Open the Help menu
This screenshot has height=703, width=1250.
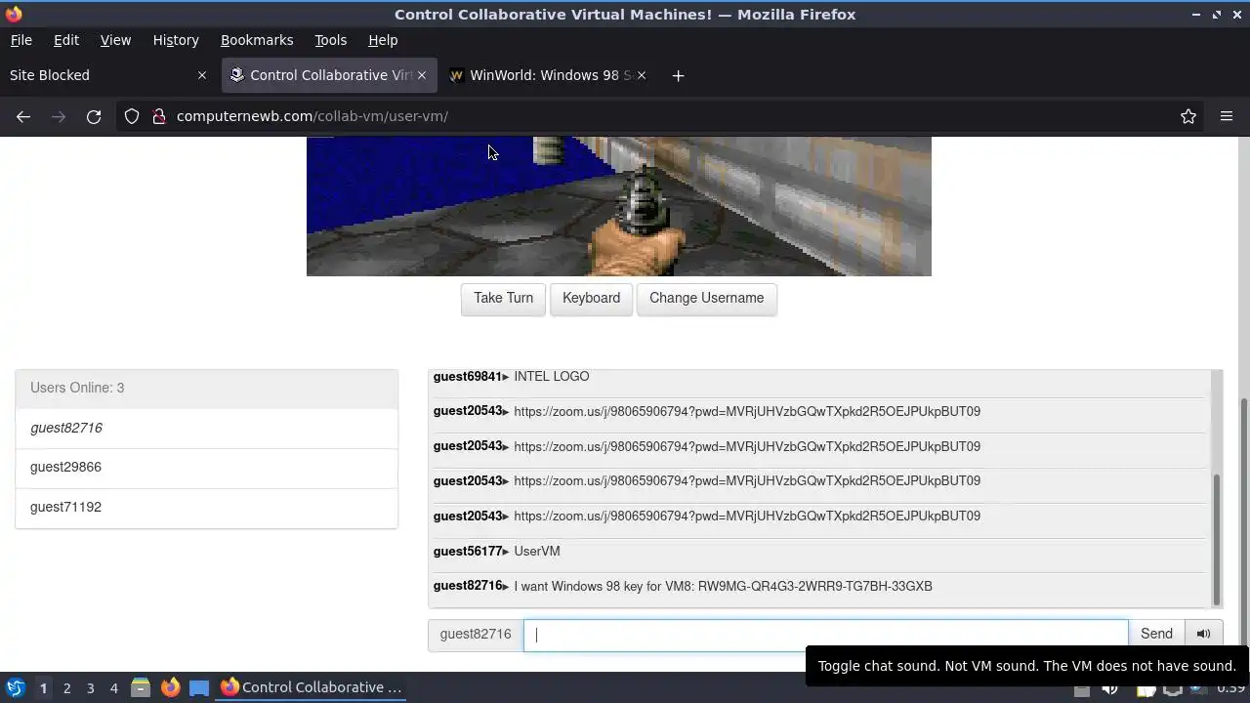[x=383, y=40]
